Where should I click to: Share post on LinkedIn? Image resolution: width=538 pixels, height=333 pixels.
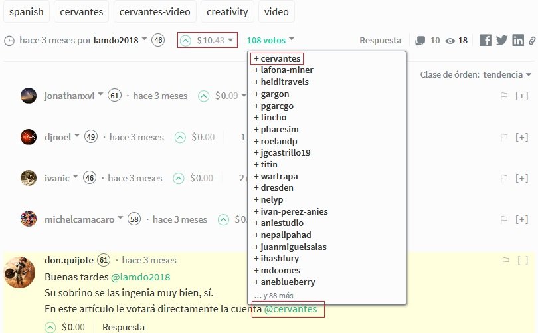click(x=518, y=40)
